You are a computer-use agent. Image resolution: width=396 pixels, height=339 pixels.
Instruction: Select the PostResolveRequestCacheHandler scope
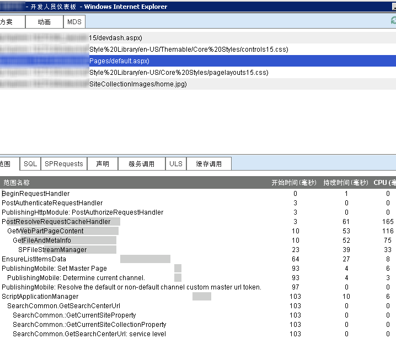point(56,222)
